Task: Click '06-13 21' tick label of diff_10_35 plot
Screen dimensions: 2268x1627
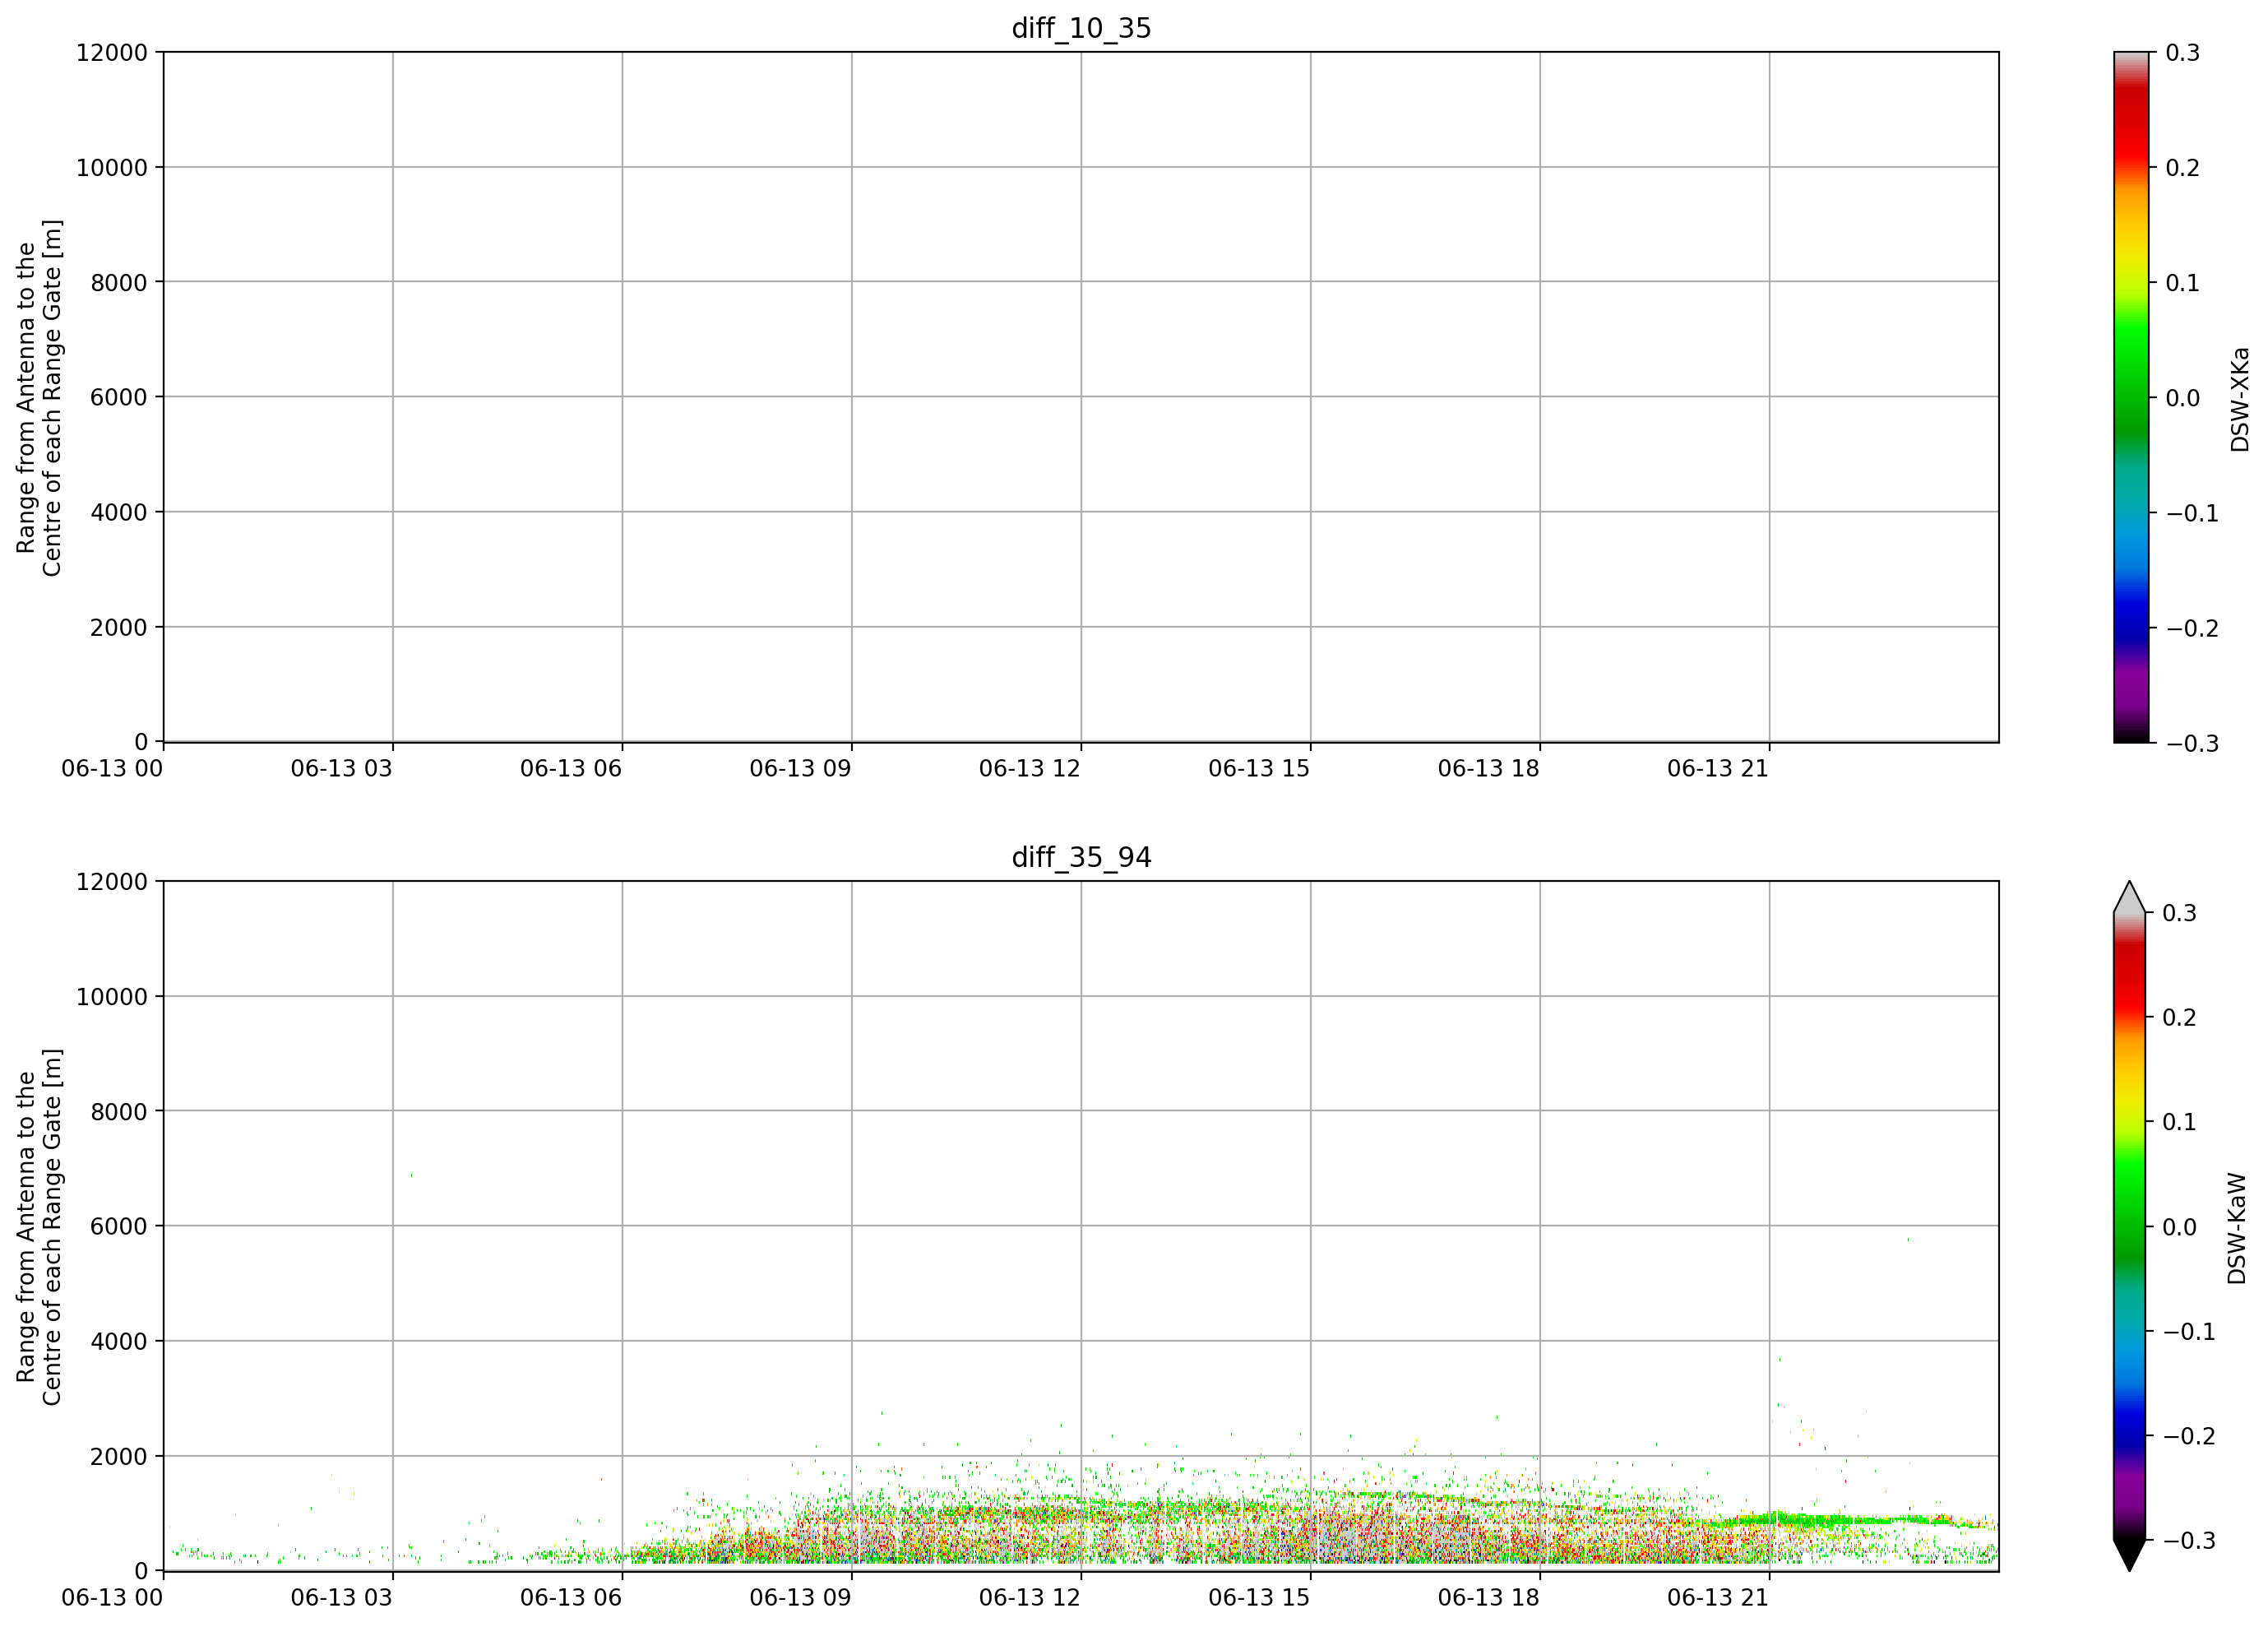Action: click(1718, 768)
